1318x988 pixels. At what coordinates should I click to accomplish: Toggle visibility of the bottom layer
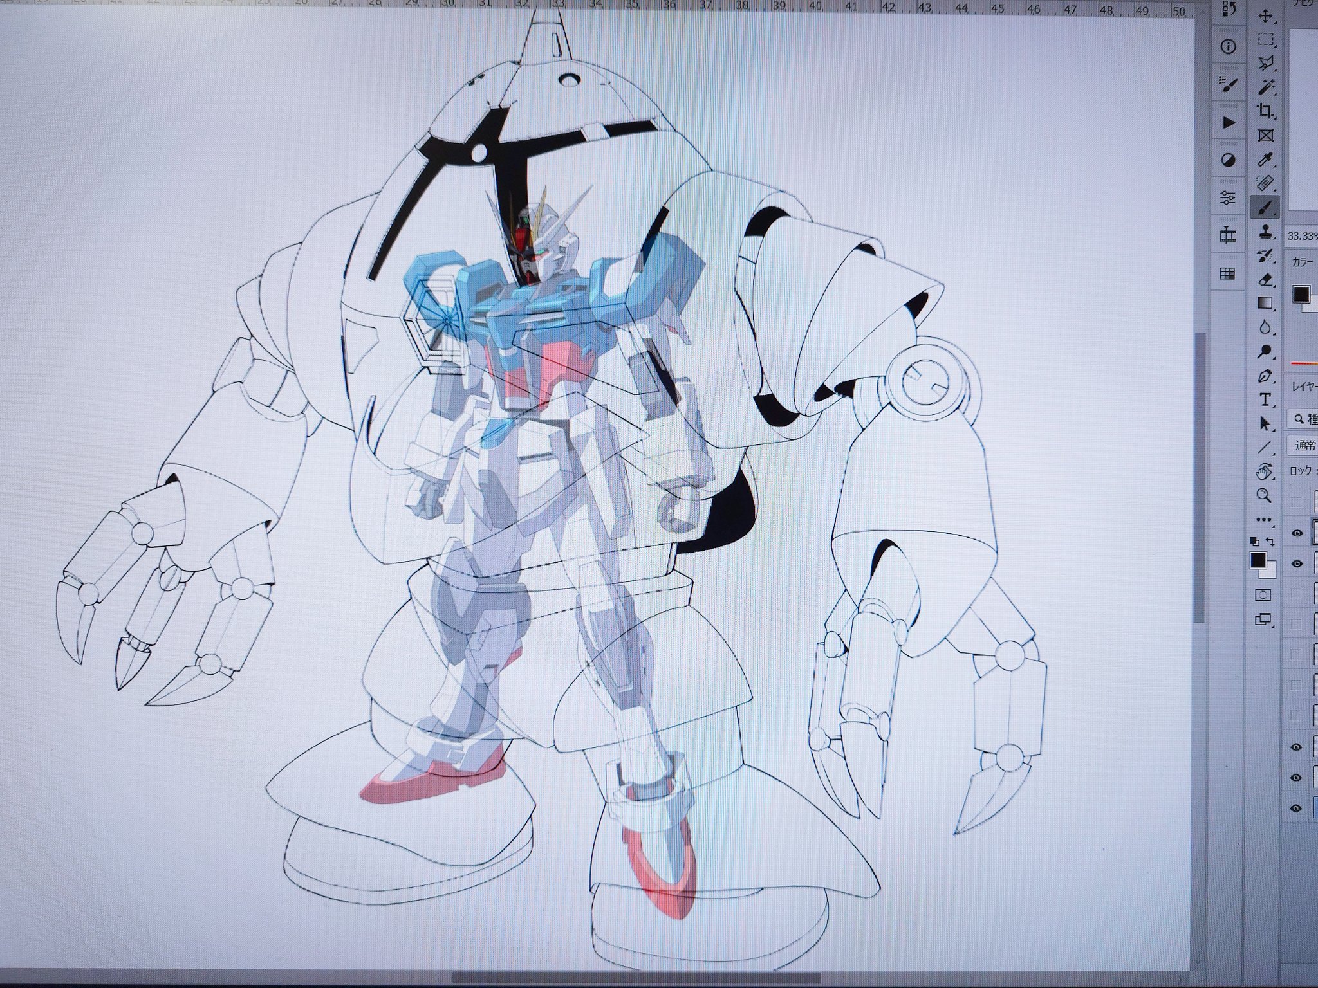1297,809
